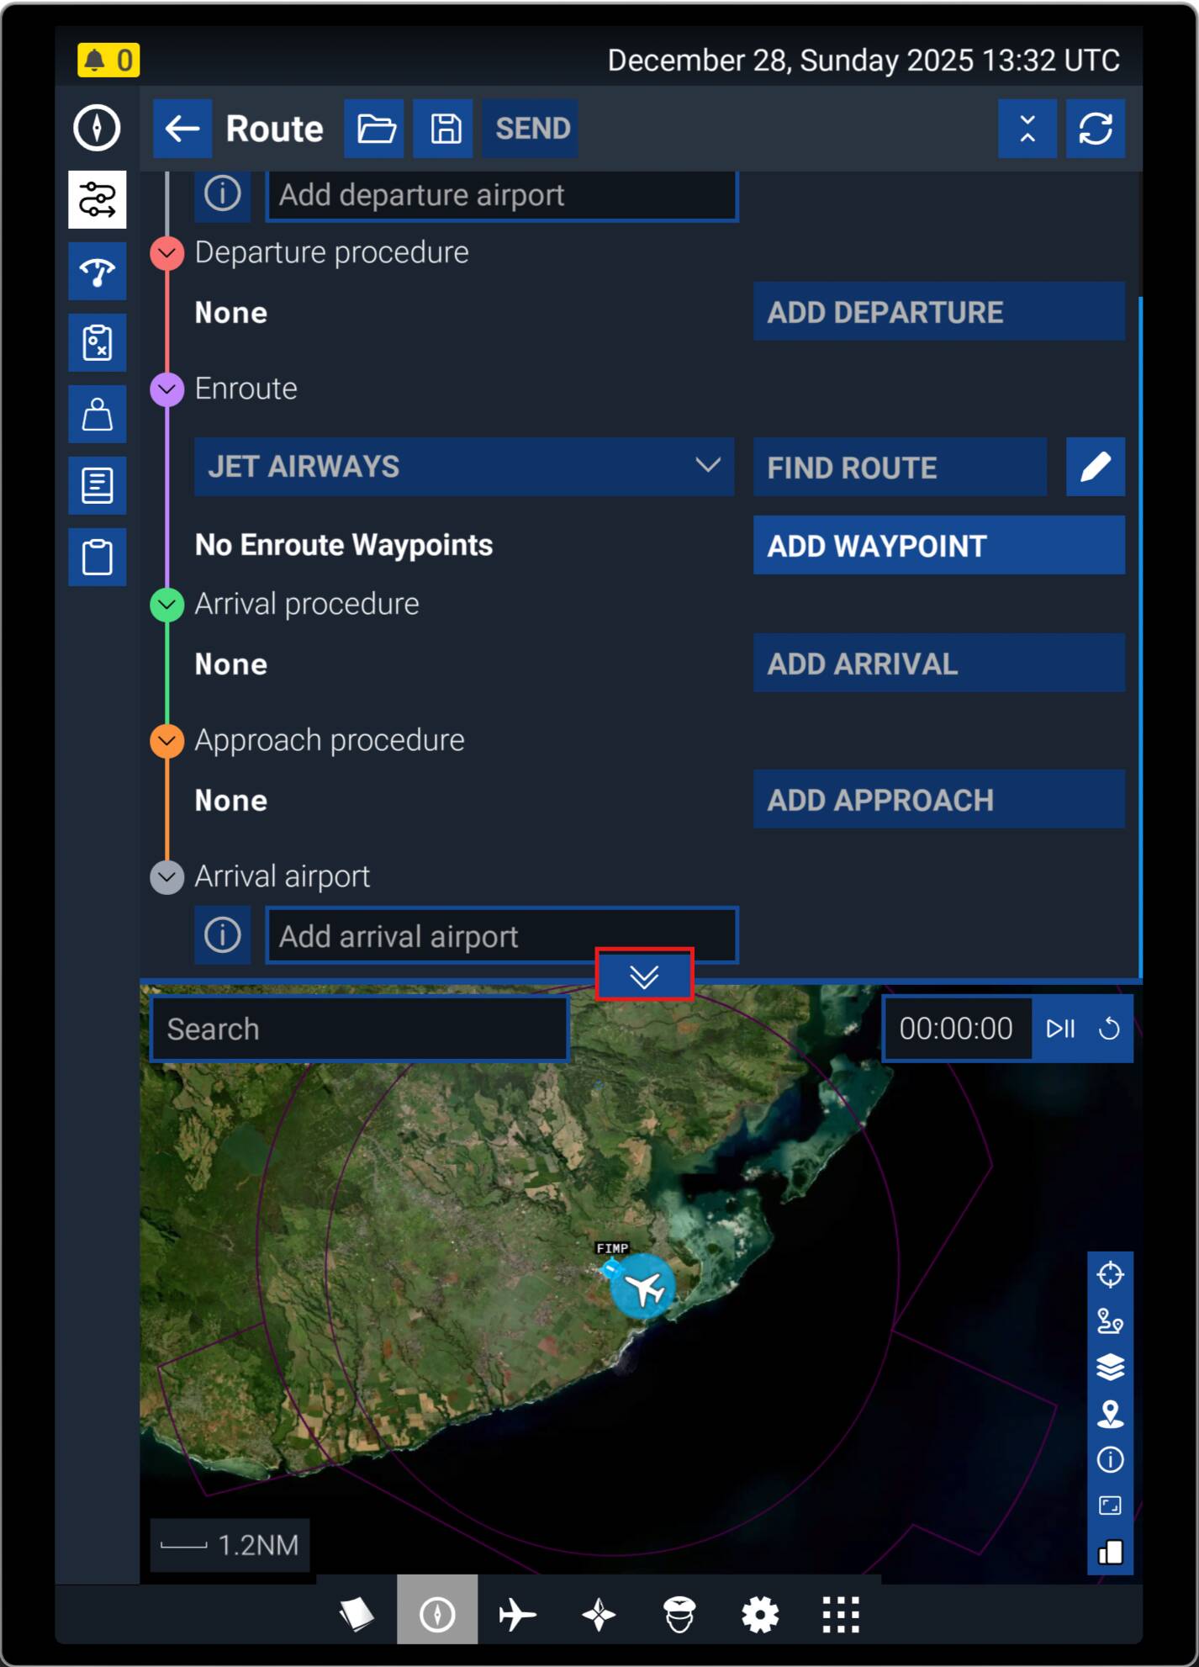Click the compass navigation icon in sidebar
The width and height of the screenshot is (1199, 1667).
tap(97, 128)
